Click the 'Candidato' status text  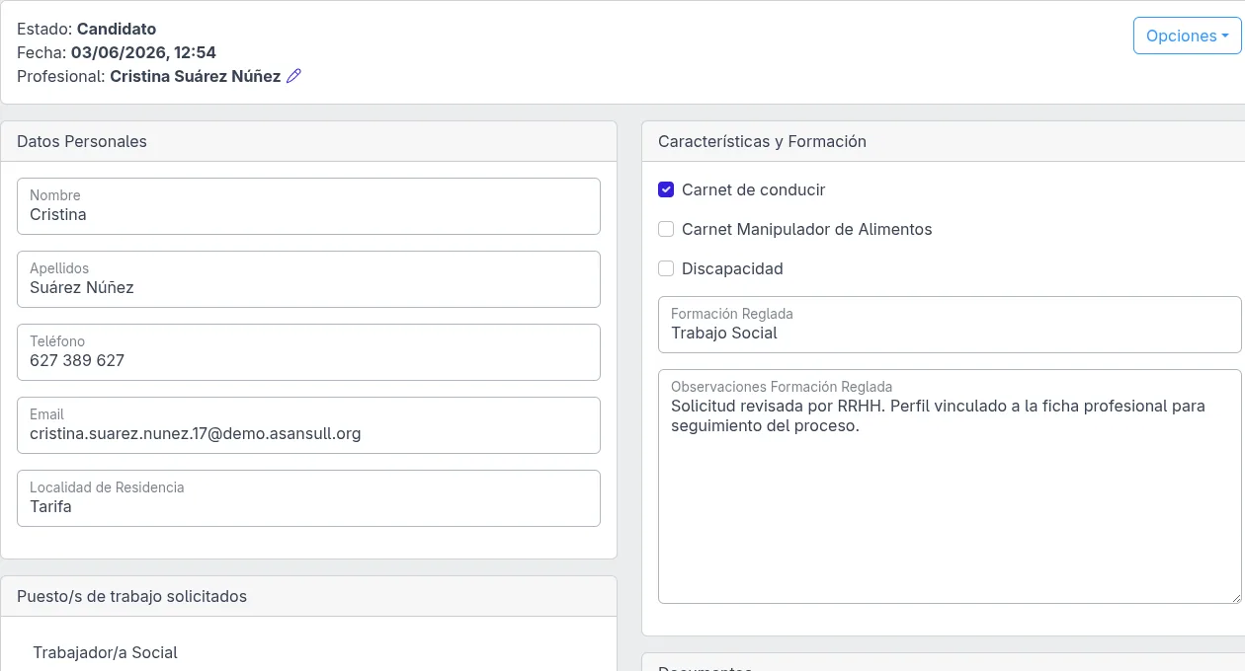point(117,29)
